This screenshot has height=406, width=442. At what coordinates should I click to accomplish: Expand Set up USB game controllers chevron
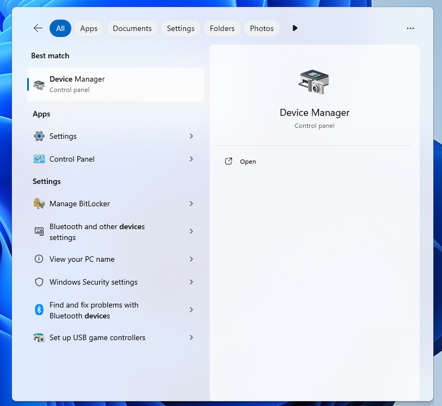[x=192, y=337]
